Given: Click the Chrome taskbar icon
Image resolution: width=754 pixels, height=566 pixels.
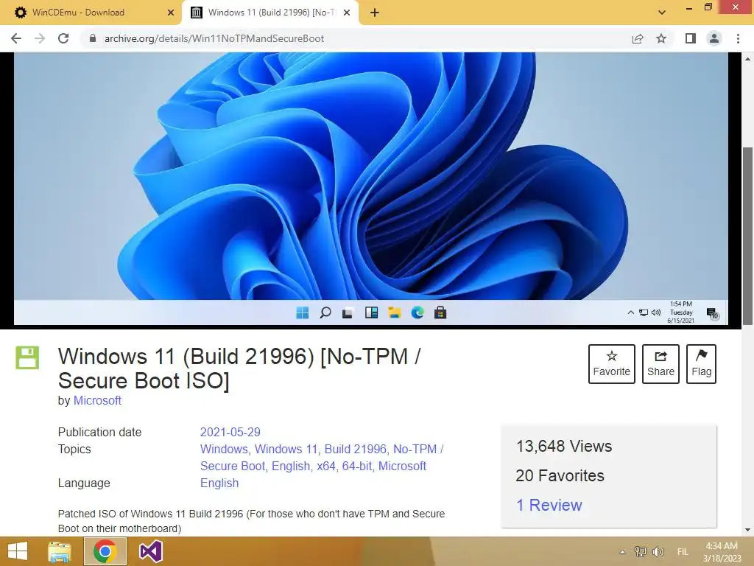Looking at the screenshot, I should pyautogui.click(x=105, y=551).
